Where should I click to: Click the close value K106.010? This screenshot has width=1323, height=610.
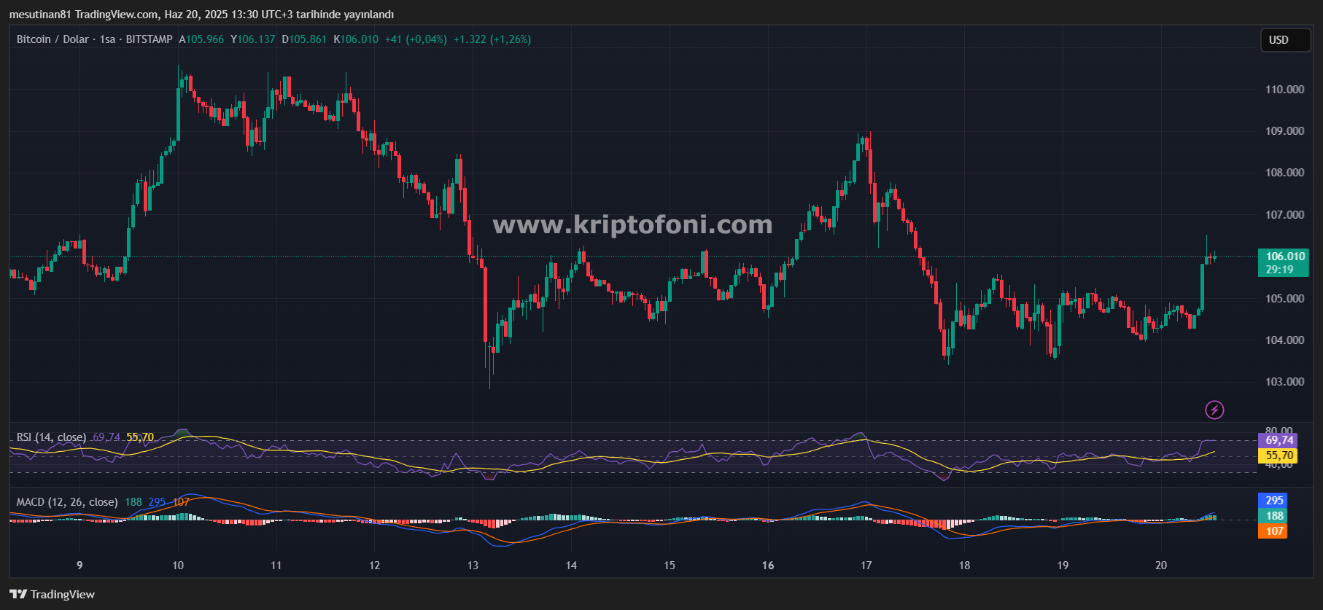click(356, 39)
